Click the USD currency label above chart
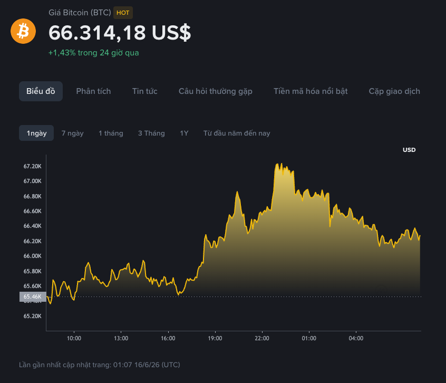 point(409,150)
